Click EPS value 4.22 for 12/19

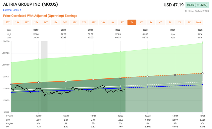[38, 120]
